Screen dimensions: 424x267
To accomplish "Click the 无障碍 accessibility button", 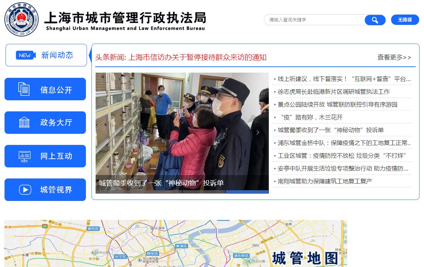I will point(405,20).
